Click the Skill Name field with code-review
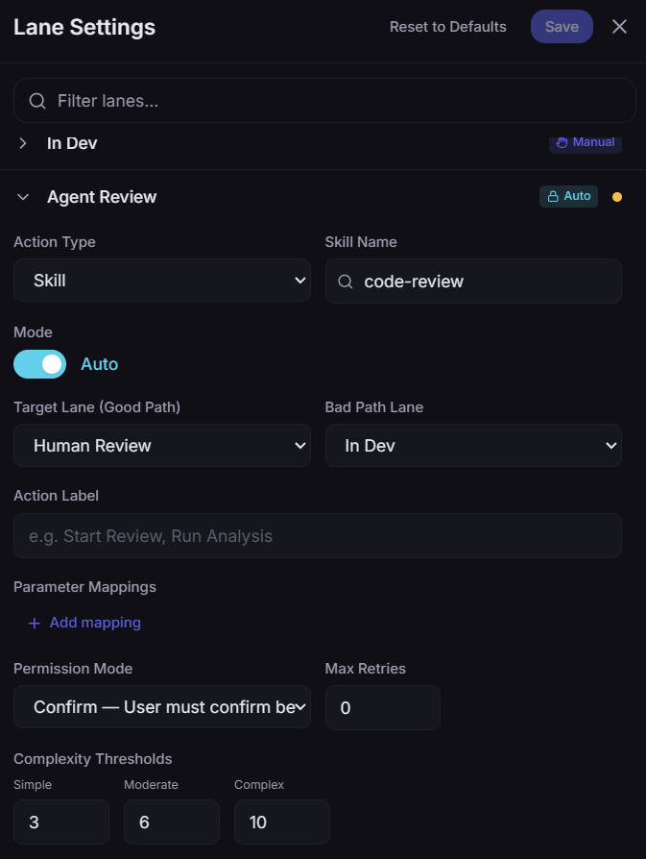 click(x=473, y=281)
